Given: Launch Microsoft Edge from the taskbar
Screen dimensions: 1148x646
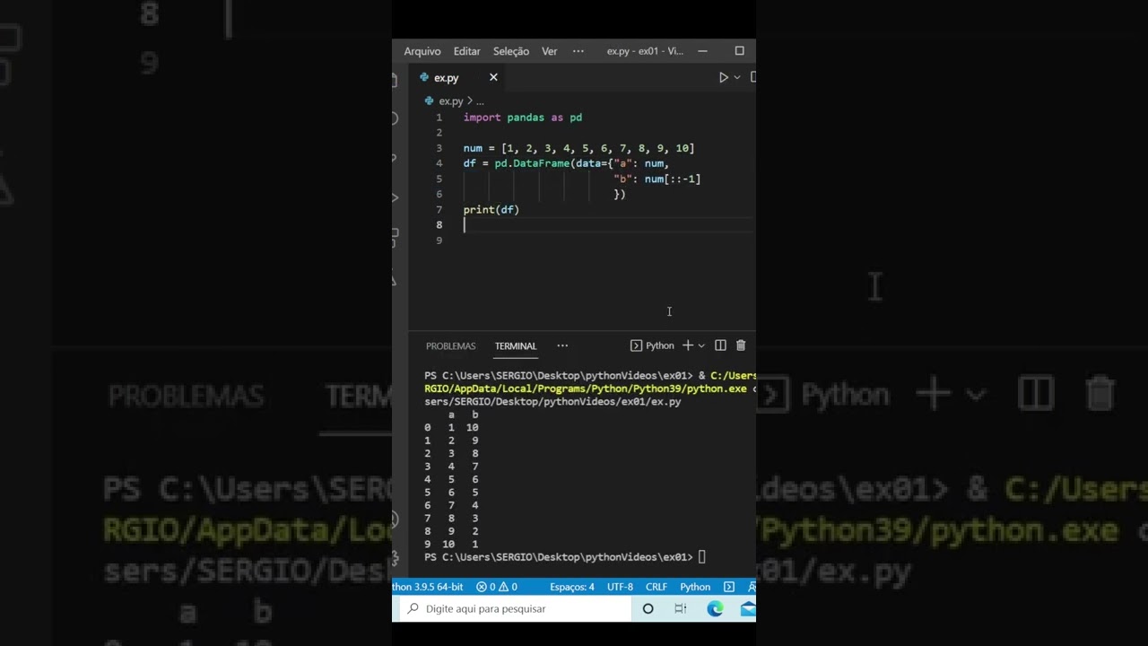Looking at the screenshot, I should [715, 608].
